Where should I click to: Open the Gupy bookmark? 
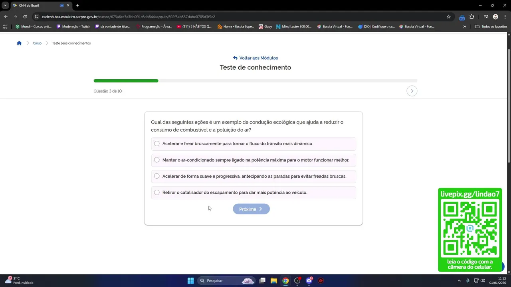click(265, 26)
